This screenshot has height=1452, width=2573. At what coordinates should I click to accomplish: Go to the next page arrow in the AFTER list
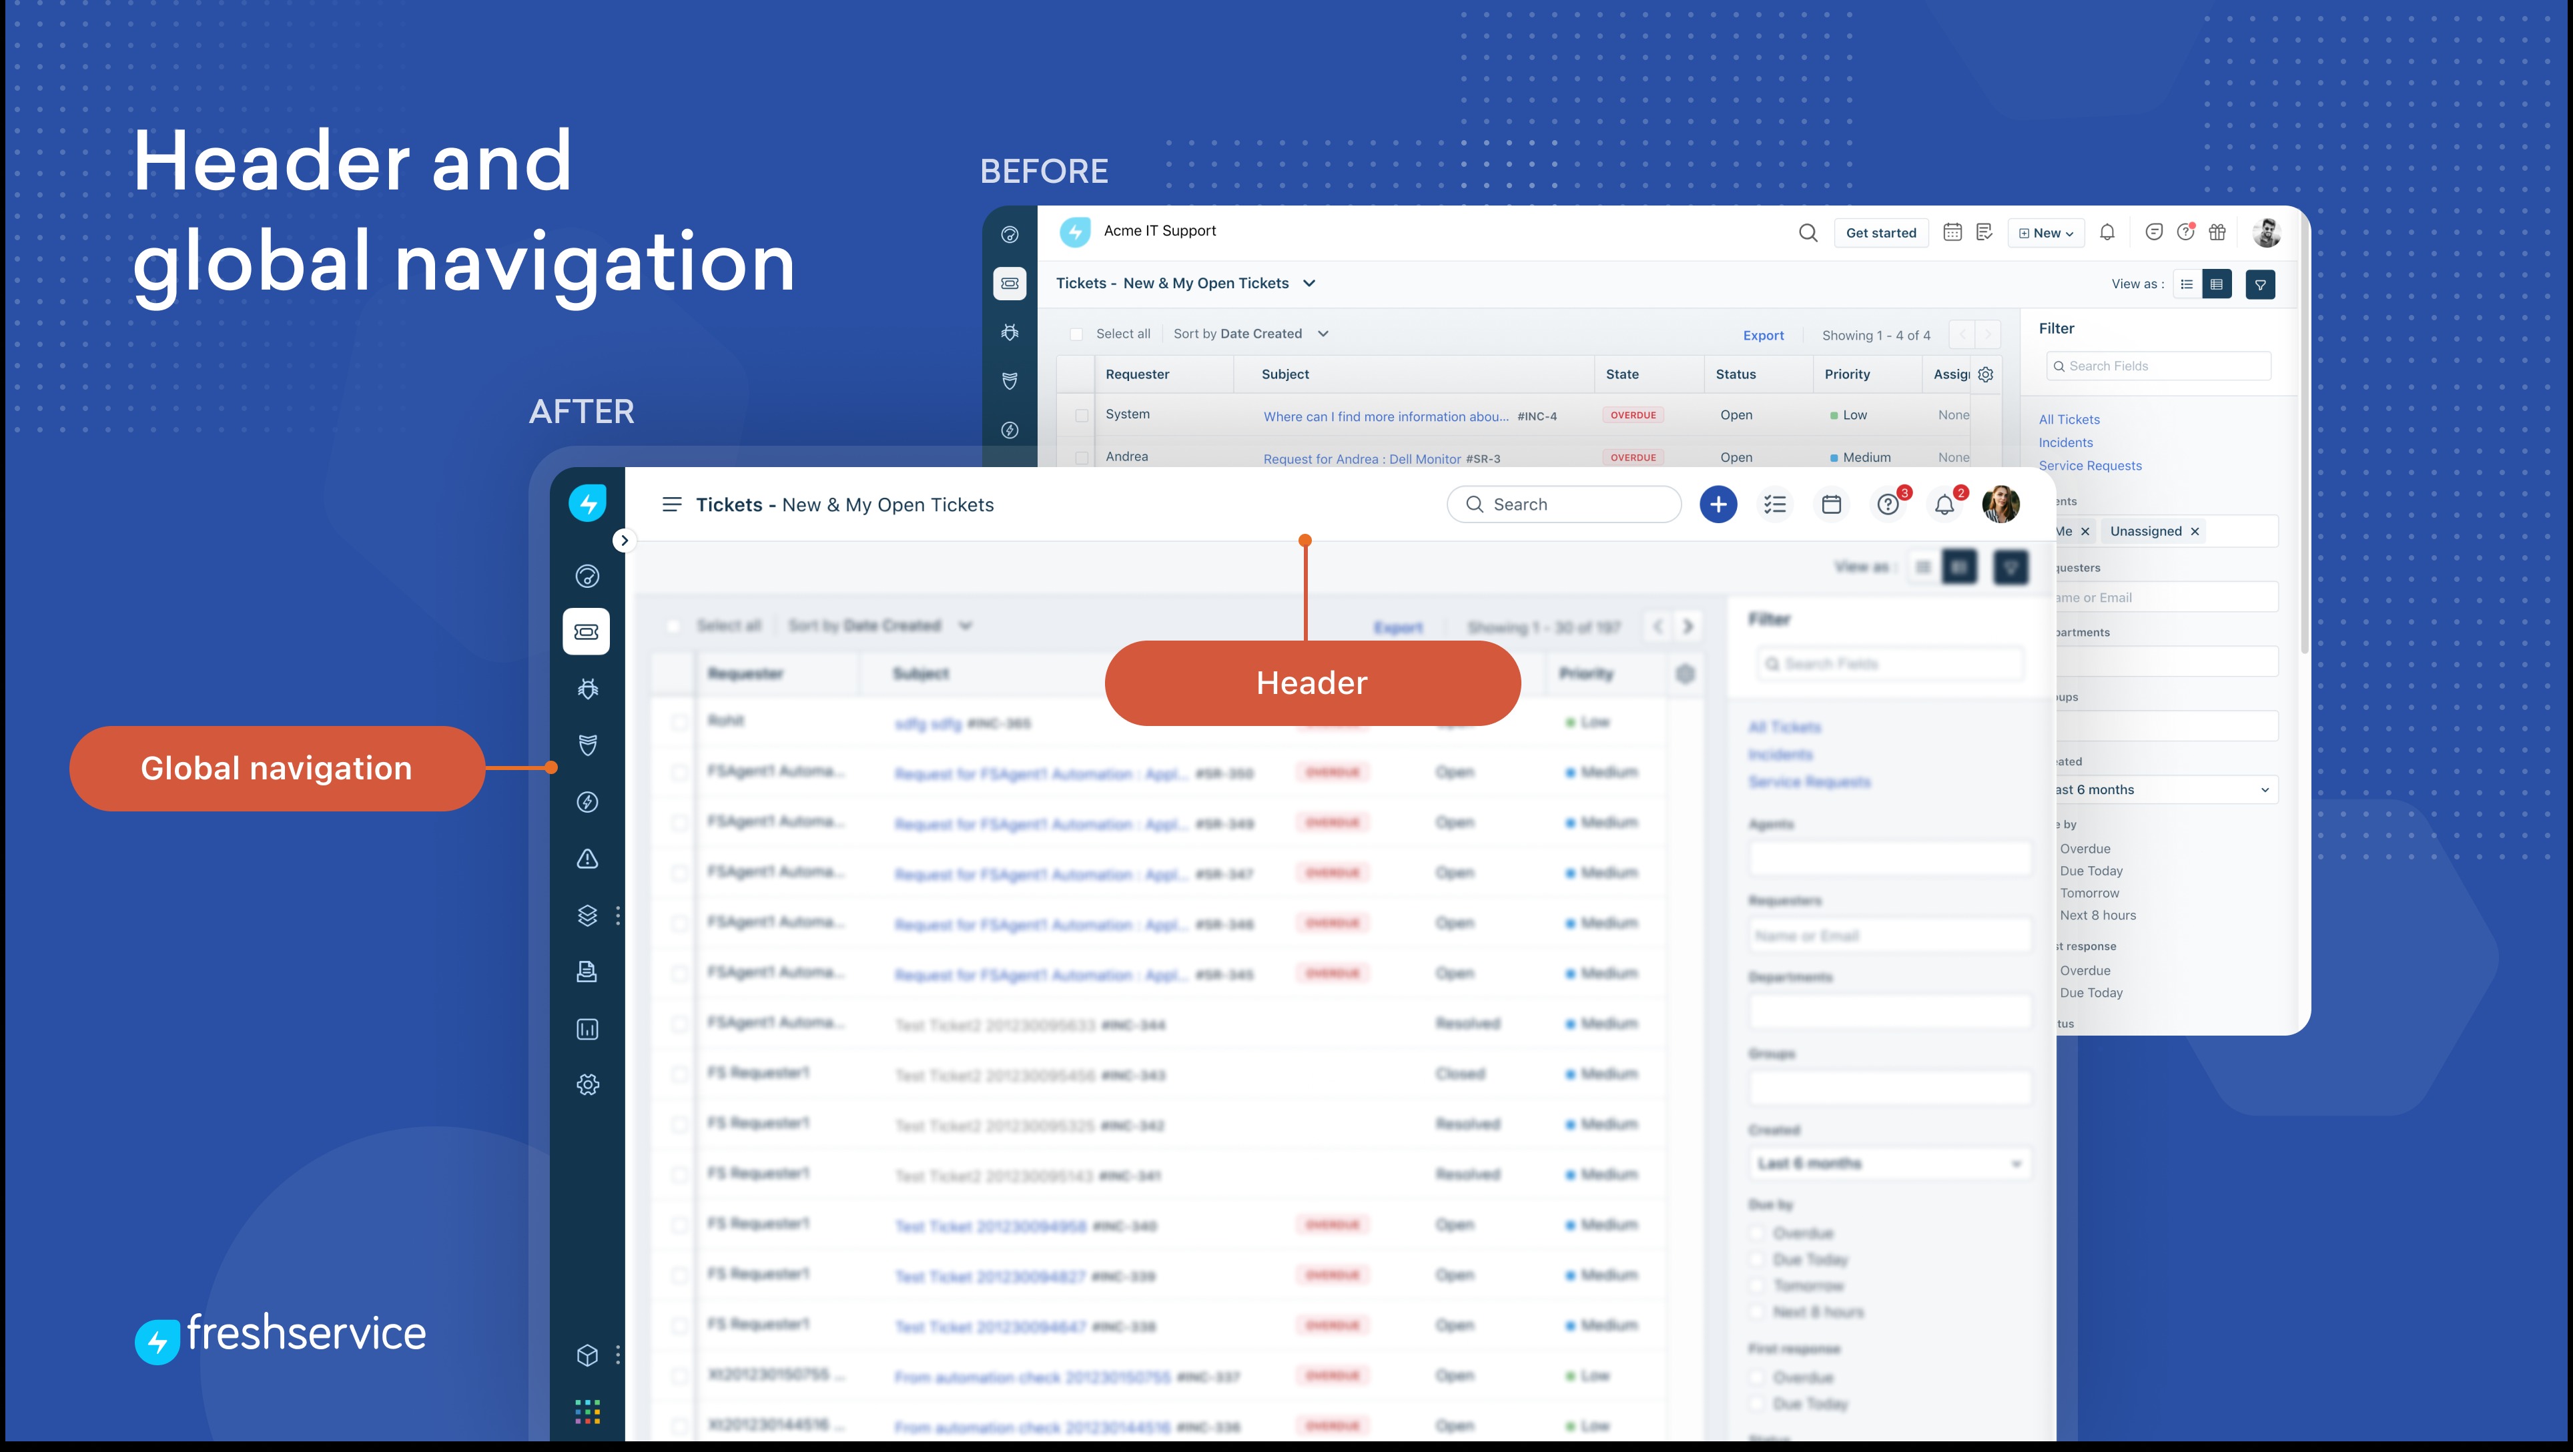pyautogui.click(x=1688, y=626)
